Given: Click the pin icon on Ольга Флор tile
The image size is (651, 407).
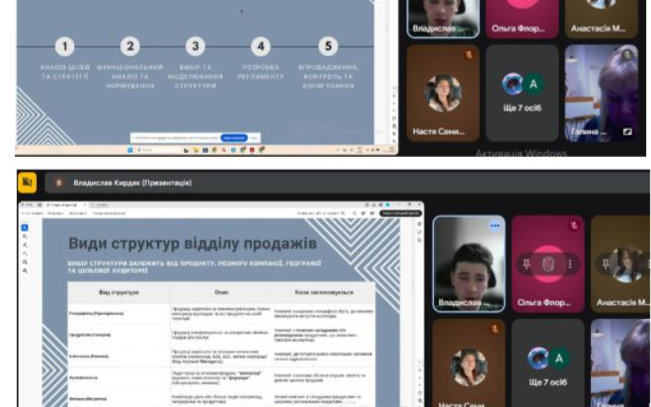Looking at the screenshot, I should [x=525, y=264].
